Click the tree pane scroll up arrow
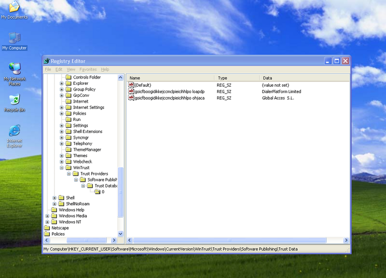Screen dimensions: 386x278 pos(120,78)
